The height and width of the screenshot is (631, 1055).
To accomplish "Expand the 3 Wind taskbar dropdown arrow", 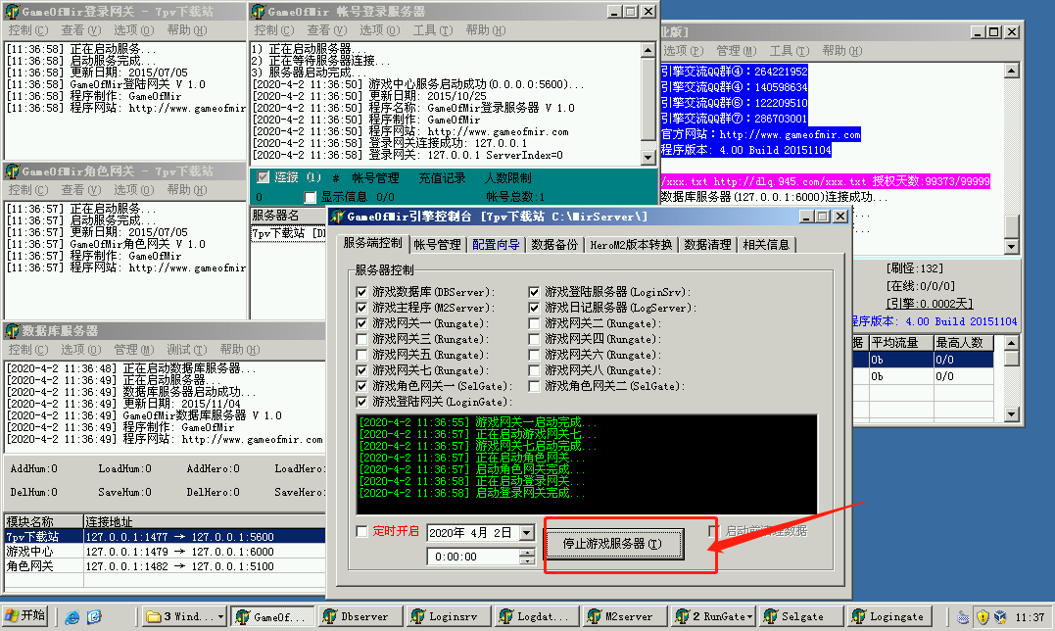I will pos(220,616).
